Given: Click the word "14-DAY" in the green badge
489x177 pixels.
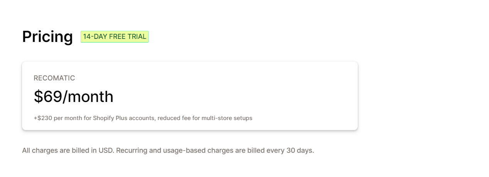Looking at the screenshot, I should pyautogui.click(x=95, y=37).
